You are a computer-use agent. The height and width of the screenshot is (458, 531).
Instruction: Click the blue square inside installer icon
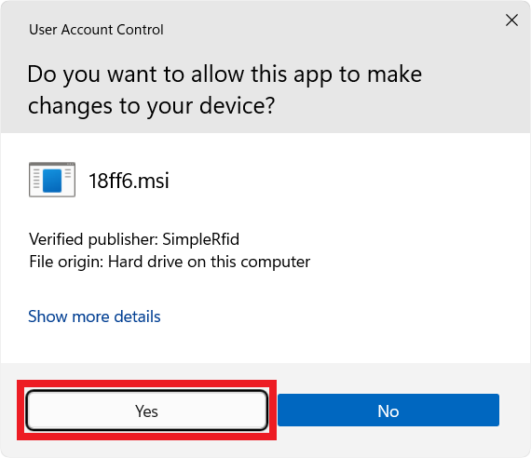pyautogui.click(x=52, y=181)
